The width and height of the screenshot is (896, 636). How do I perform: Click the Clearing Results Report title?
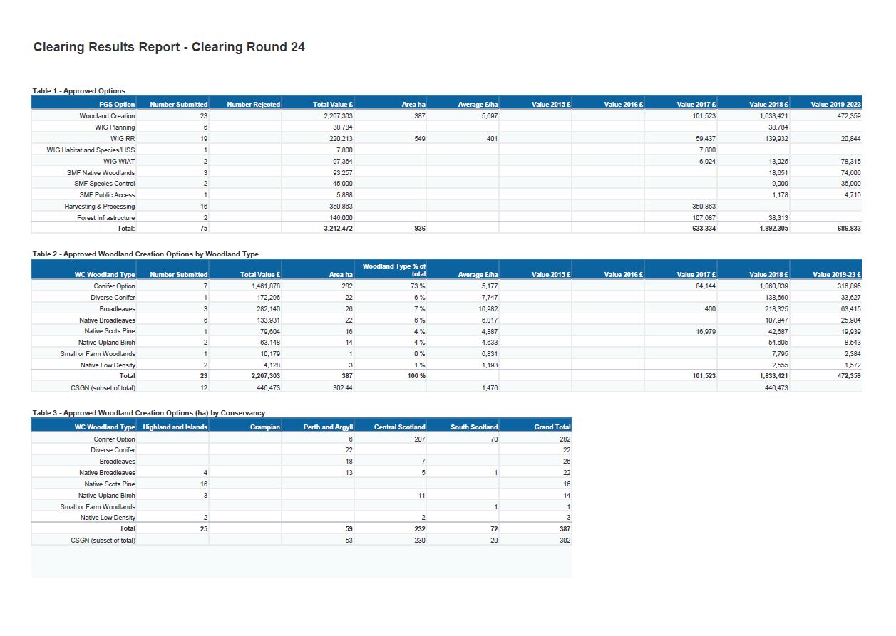tap(169, 47)
